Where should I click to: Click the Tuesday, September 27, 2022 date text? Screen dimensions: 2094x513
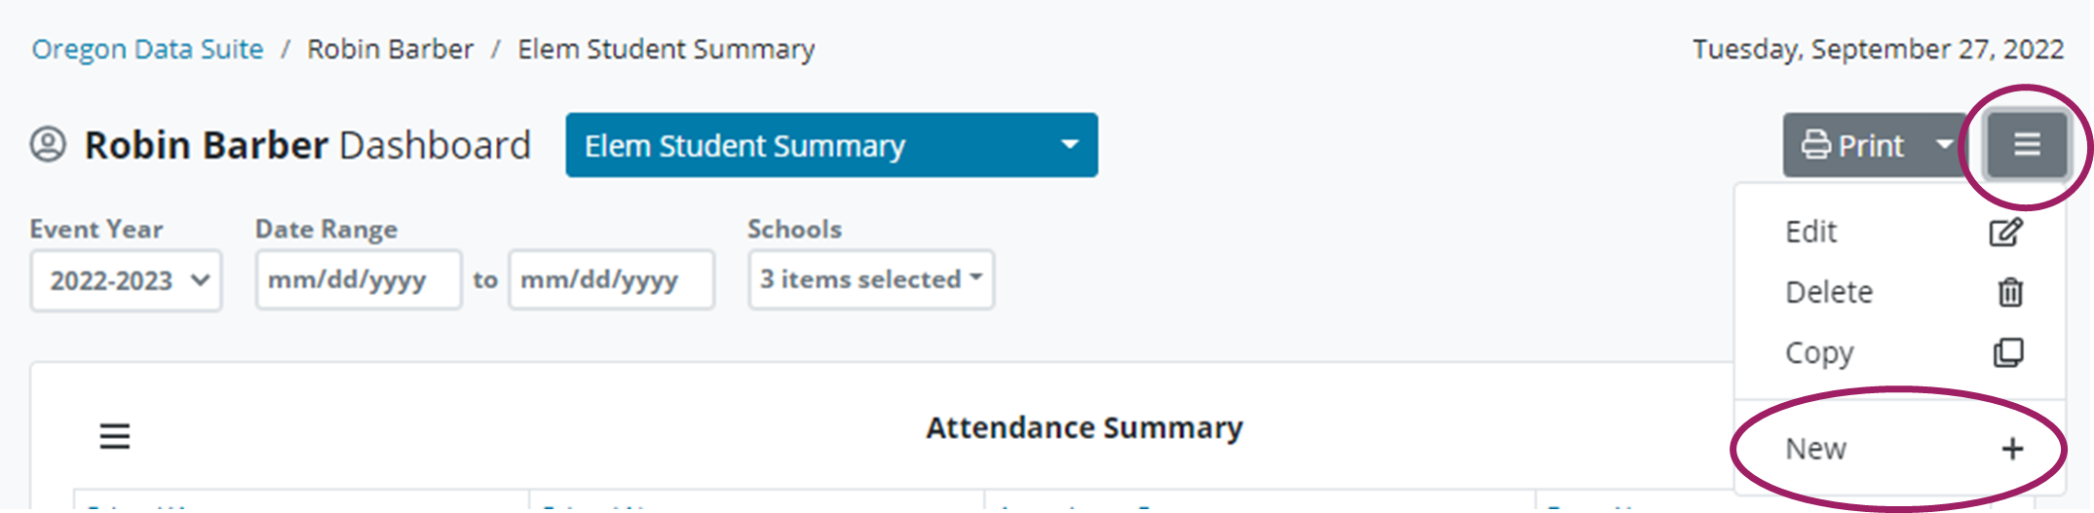coord(1878,50)
